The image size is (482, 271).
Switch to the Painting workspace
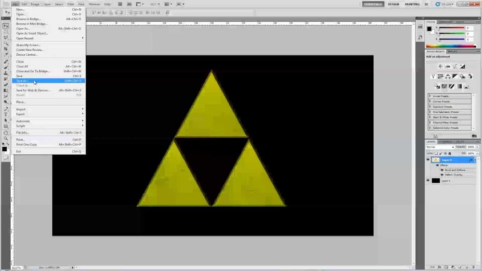click(x=412, y=4)
